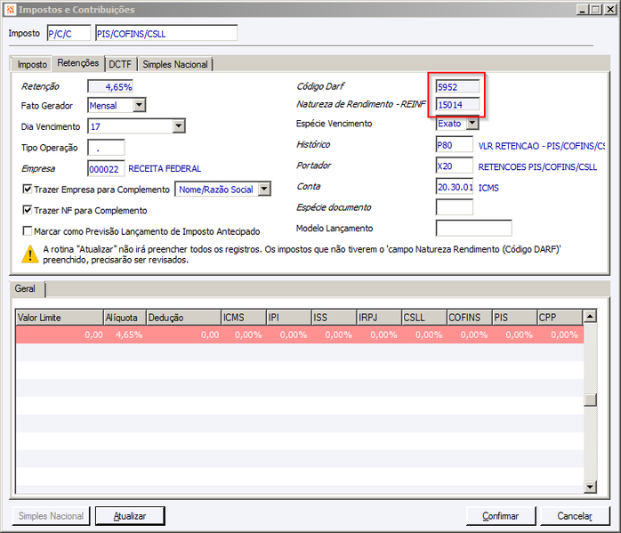Toggle Trazer Empresa para Complemento checkbox
This screenshot has width=621, height=533.
pyautogui.click(x=27, y=189)
